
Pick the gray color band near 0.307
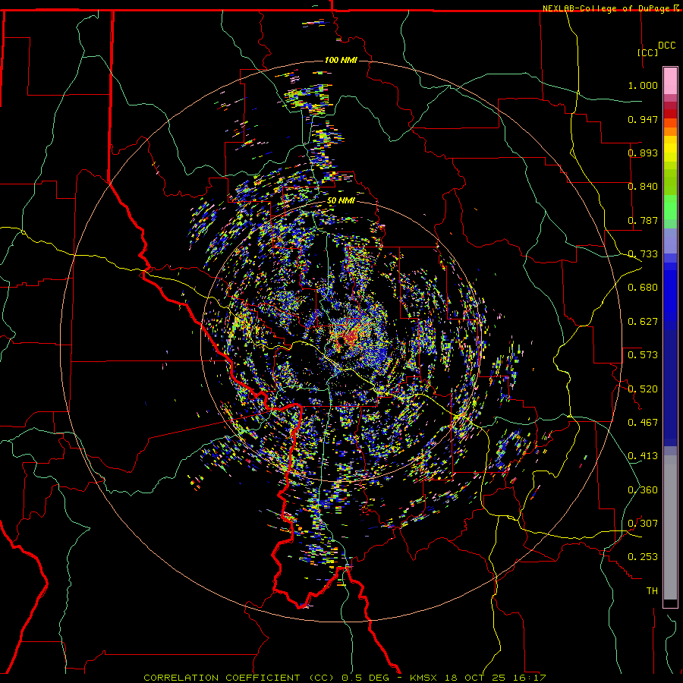click(x=670, y=527)
